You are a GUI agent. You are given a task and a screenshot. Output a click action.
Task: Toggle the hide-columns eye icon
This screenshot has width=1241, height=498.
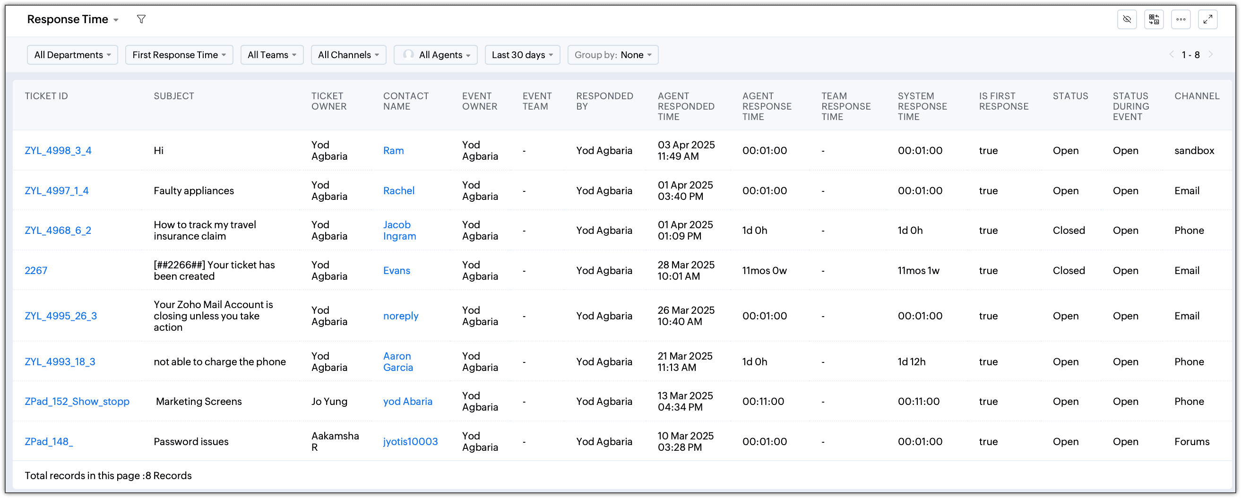pos(1127,19)
